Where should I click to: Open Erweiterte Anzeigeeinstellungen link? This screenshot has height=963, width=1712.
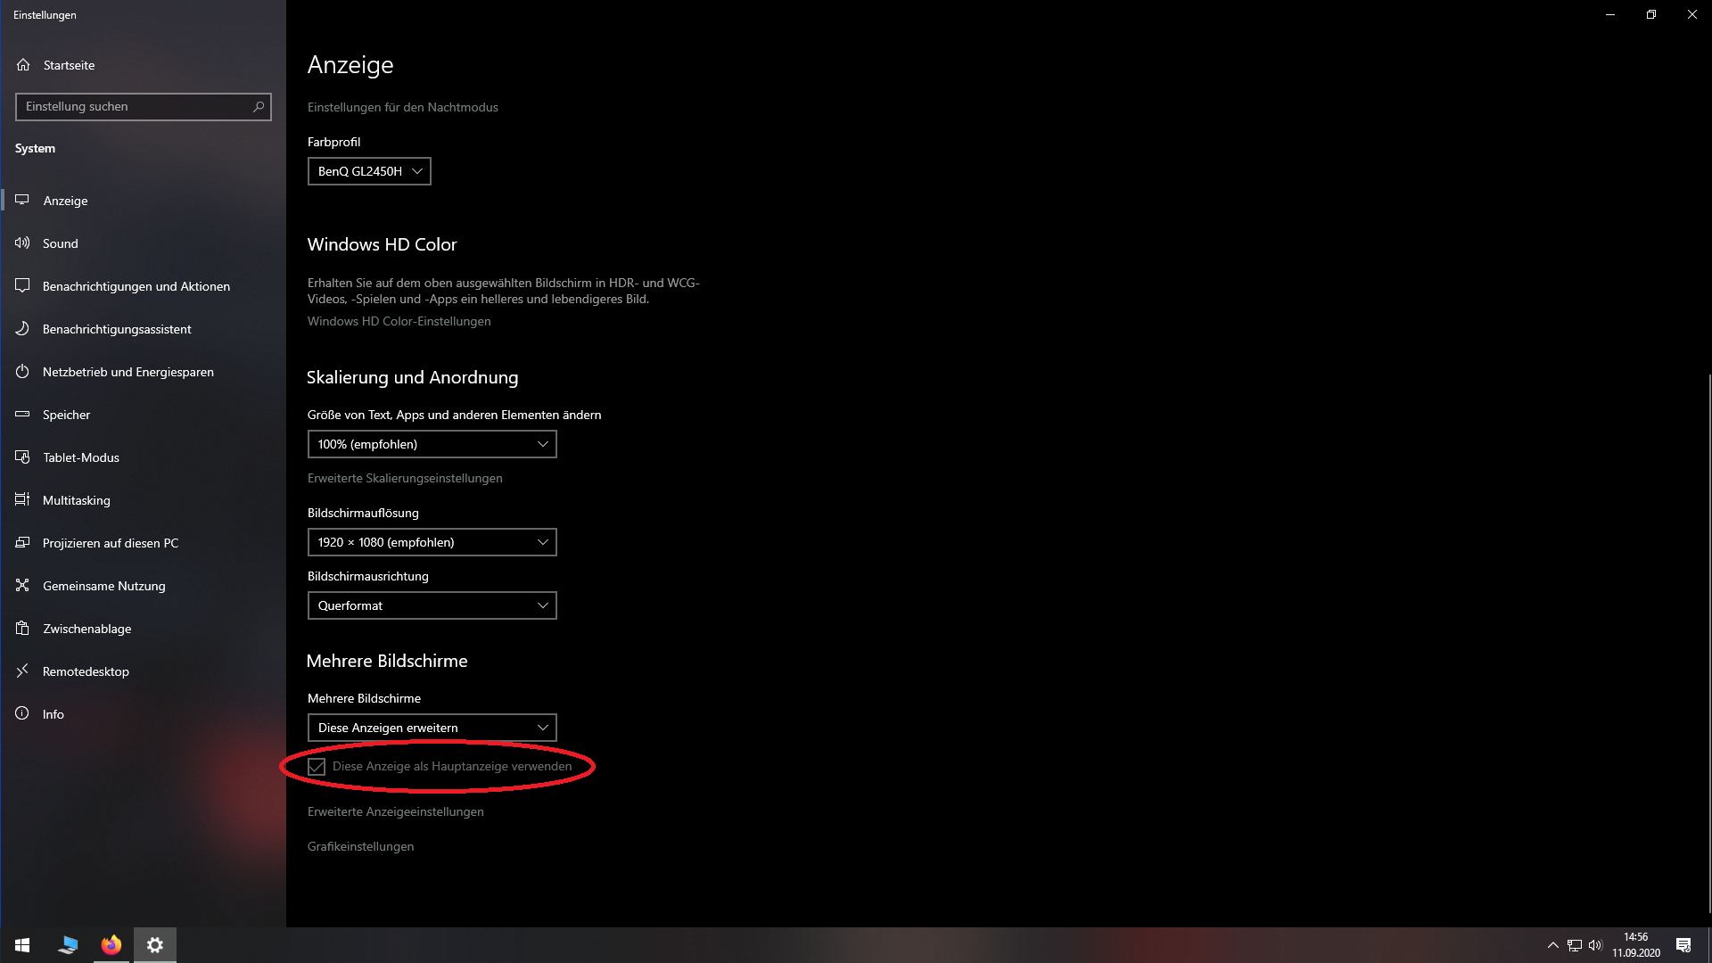tap(396, 811)
